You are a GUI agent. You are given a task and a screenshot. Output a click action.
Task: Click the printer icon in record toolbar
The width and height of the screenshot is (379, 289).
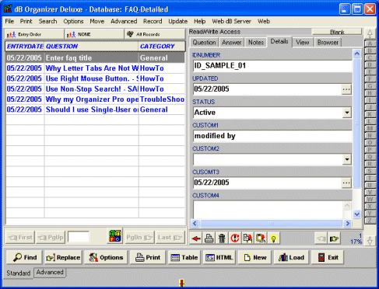tap(209, 238)
